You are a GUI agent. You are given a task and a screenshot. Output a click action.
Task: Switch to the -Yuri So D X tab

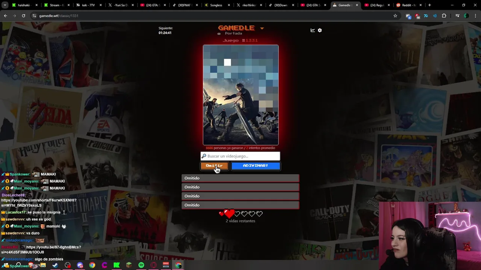[x=119, y=5]
